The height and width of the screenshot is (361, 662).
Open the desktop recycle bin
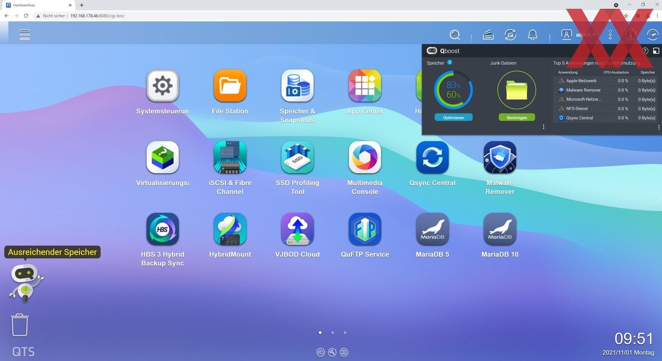click(x=19, y=325)
